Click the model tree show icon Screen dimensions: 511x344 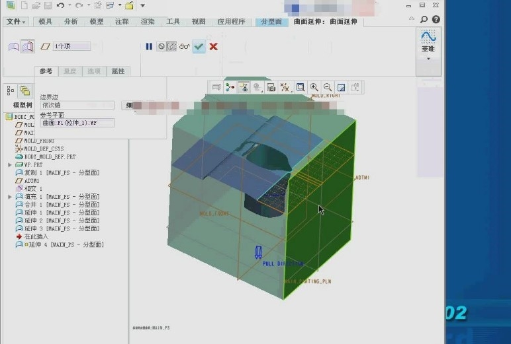tap(11, 90)
